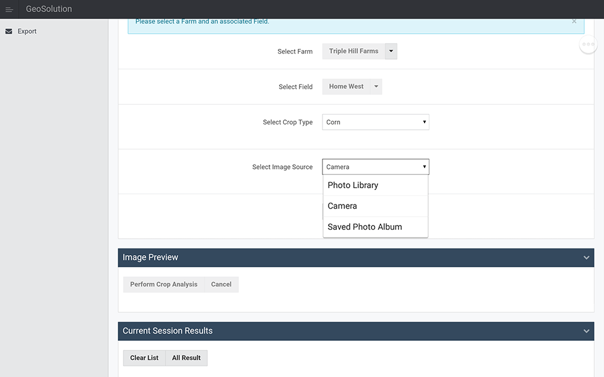The image size is (604, 377).
Task: Click the Cancel button
Action: click(221, 285)
